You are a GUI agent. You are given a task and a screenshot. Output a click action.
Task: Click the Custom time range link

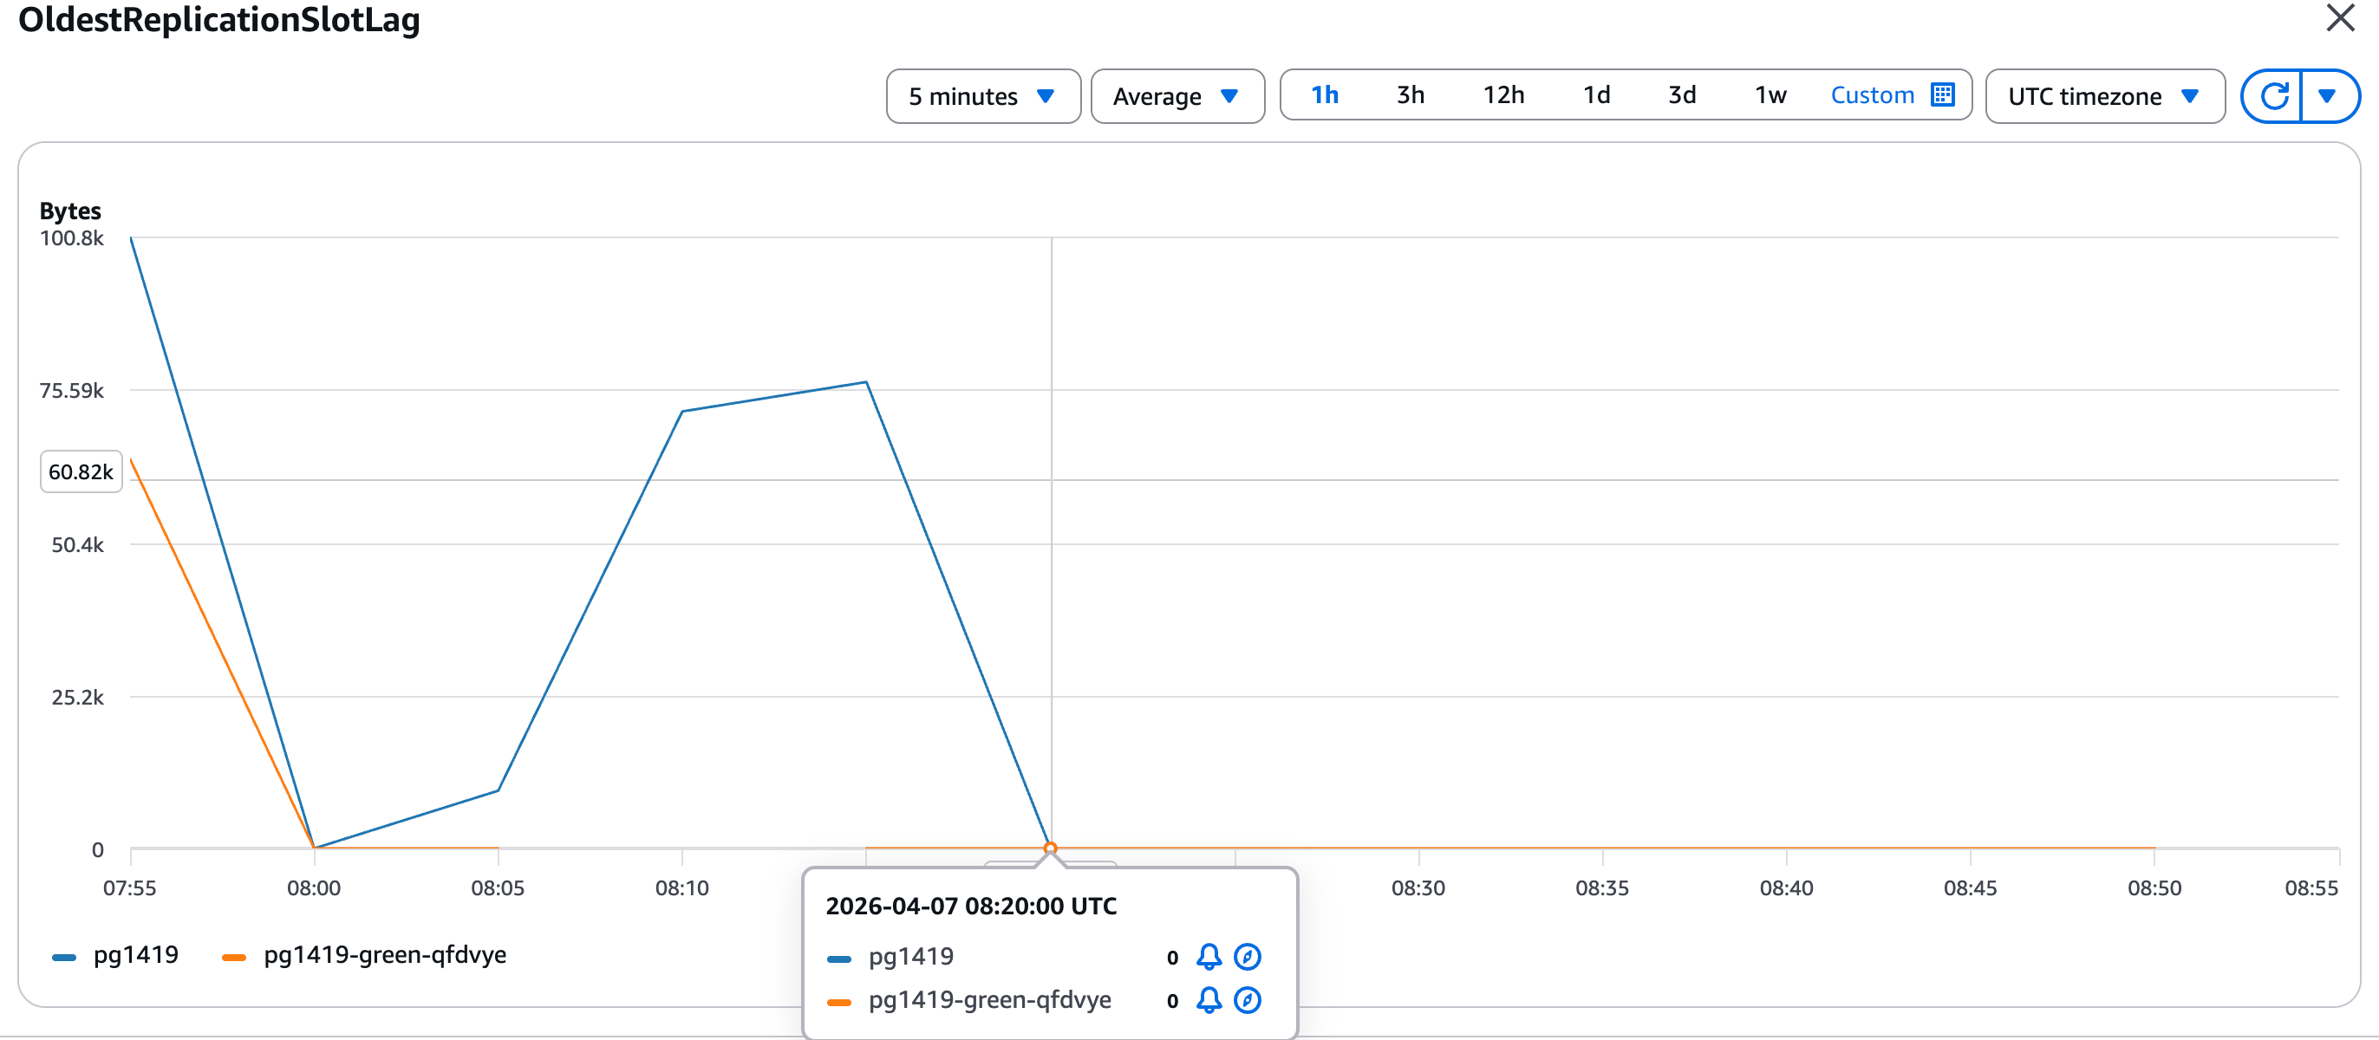1872,95
